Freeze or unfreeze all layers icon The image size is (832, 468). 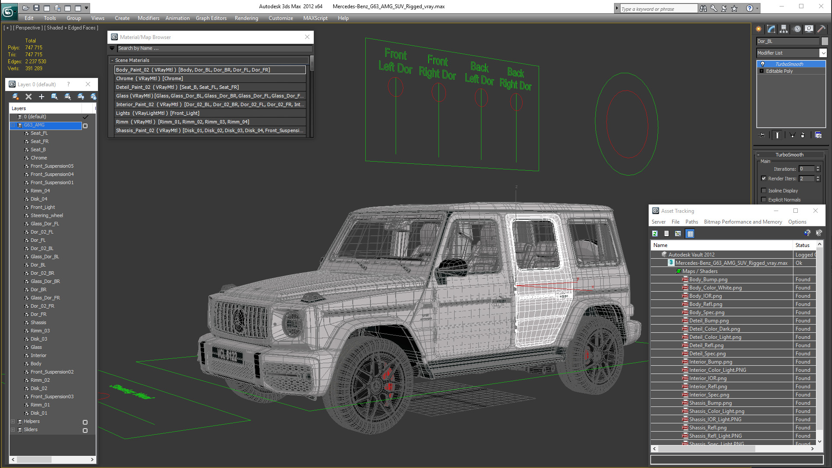[x=93, y=97]
